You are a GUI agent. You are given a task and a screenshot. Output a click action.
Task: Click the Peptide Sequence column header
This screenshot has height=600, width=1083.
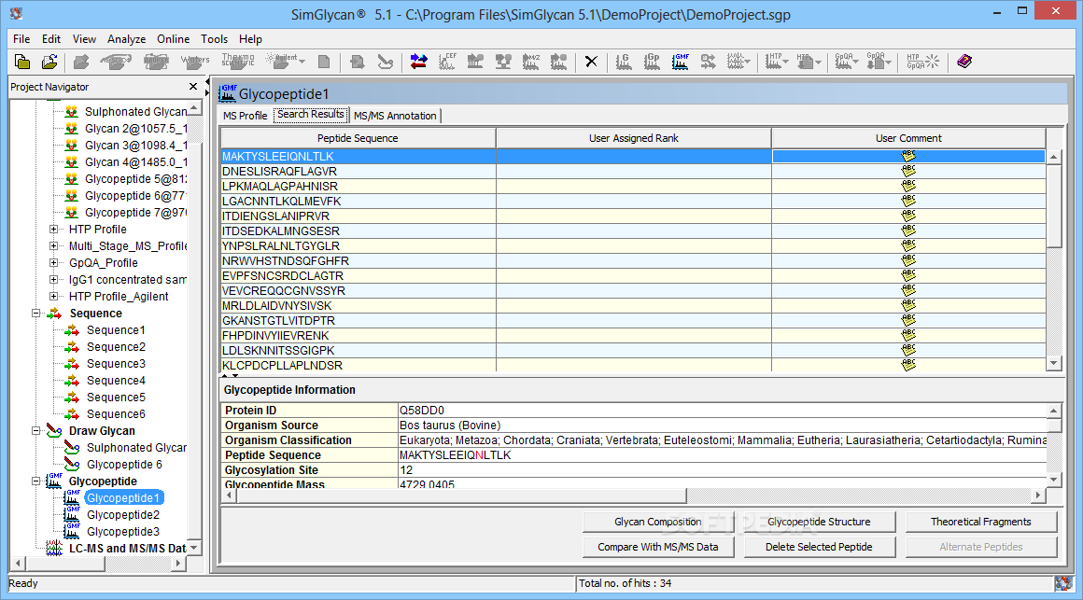tap(358, 138)
